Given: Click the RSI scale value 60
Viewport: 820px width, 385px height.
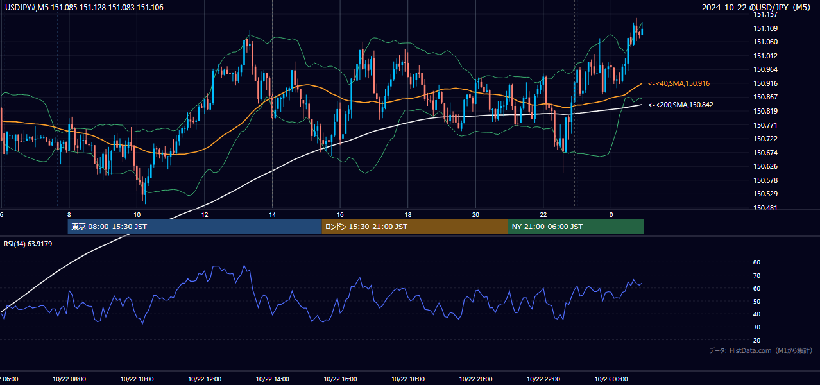Looking at the screenshot, I should point(756,288).
